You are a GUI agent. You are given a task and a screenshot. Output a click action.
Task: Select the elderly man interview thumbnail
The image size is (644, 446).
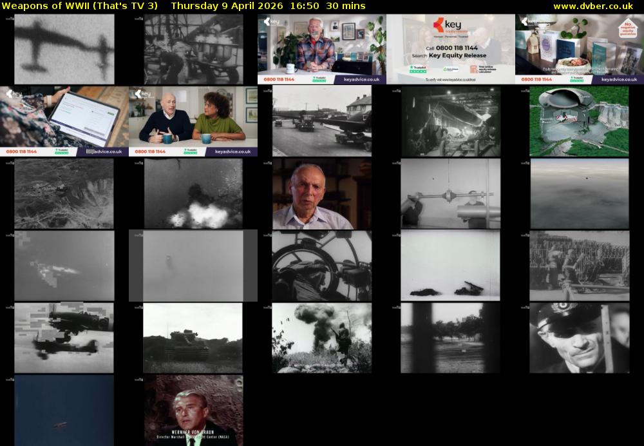322,194
